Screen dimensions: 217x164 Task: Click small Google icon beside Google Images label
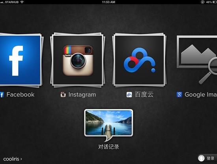coord(179,95)
